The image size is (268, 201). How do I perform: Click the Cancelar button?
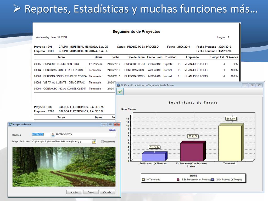coord(107,192)
